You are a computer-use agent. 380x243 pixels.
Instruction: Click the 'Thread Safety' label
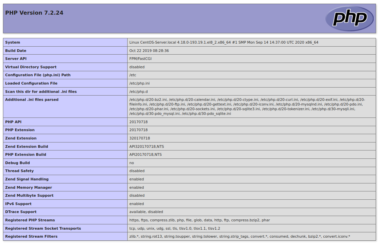19,171
